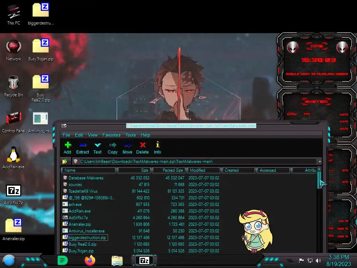Screen dimensions: 357x268
Task: Open the File menu
Action: coord(66,135)
